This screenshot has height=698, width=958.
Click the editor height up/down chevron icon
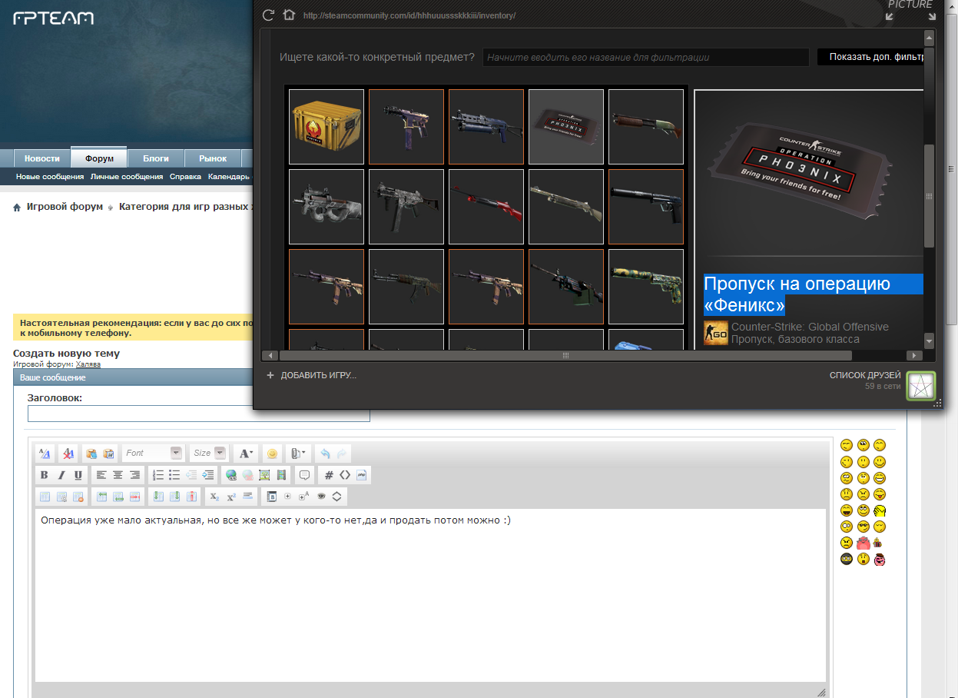point(336,497)
